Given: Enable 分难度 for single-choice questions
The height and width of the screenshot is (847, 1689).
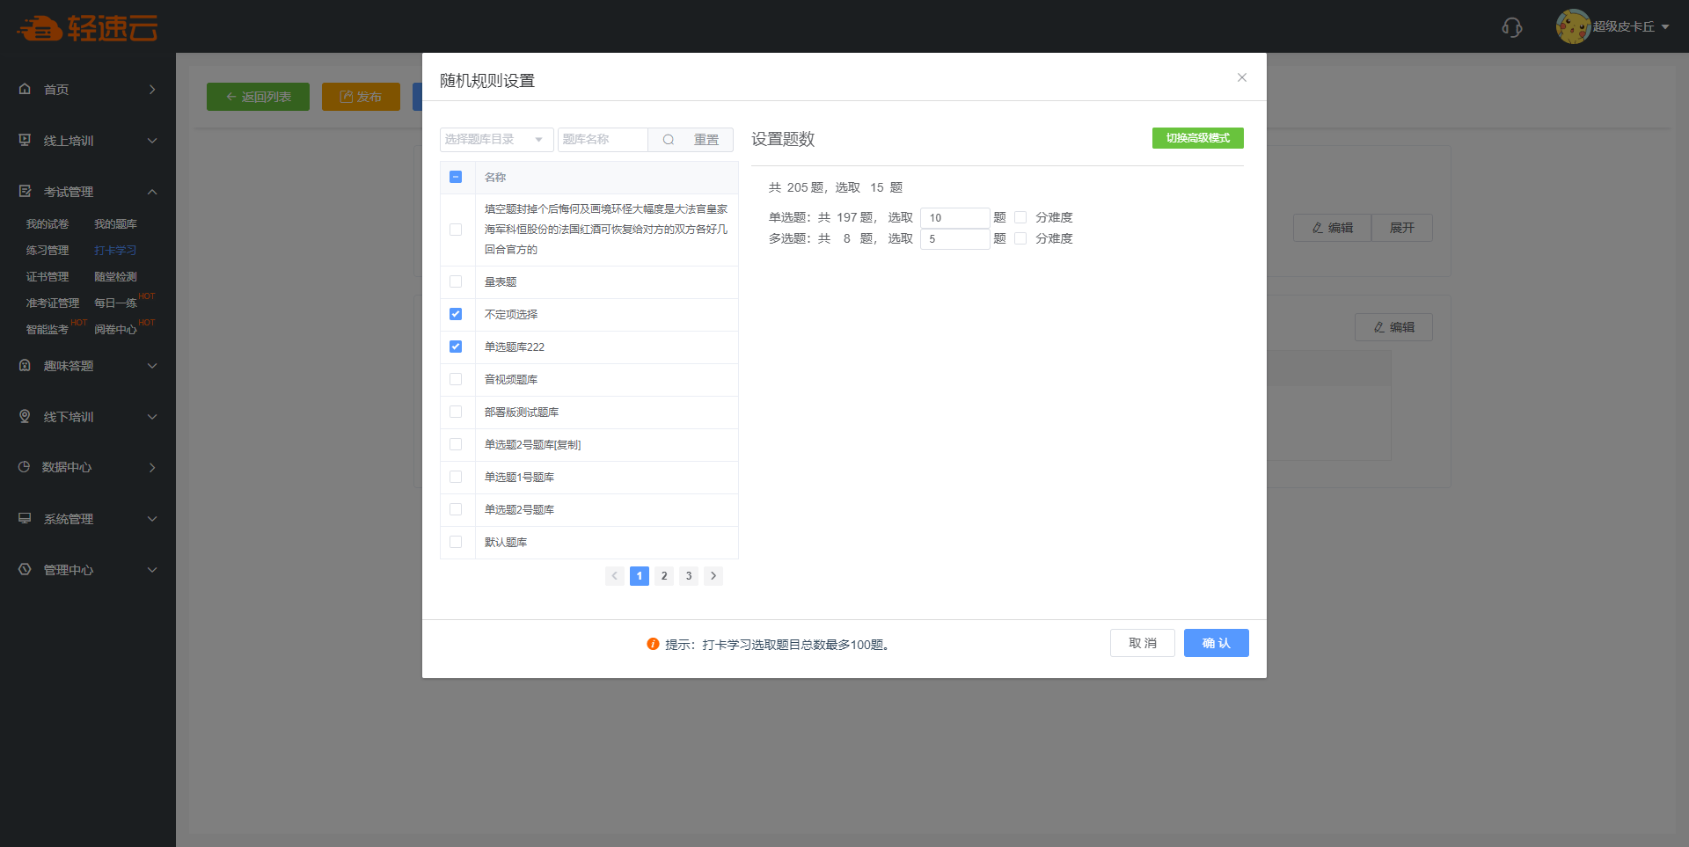Looking at the screenshot, I should (1020, 217).
